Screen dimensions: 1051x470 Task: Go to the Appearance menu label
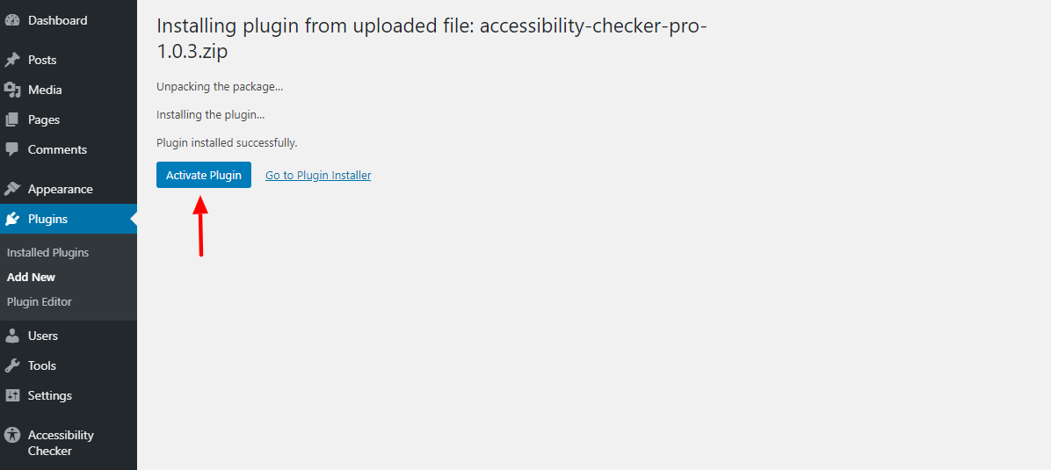tap(61, 189)
